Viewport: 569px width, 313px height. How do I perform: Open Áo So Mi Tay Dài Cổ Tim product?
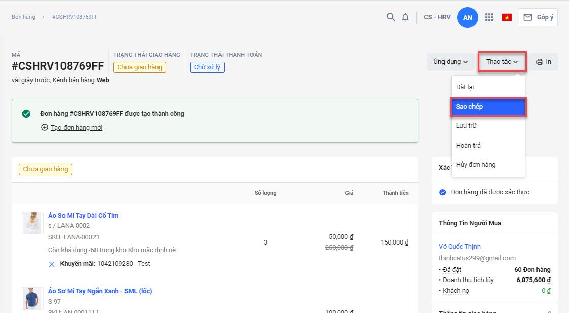(83, 215)
